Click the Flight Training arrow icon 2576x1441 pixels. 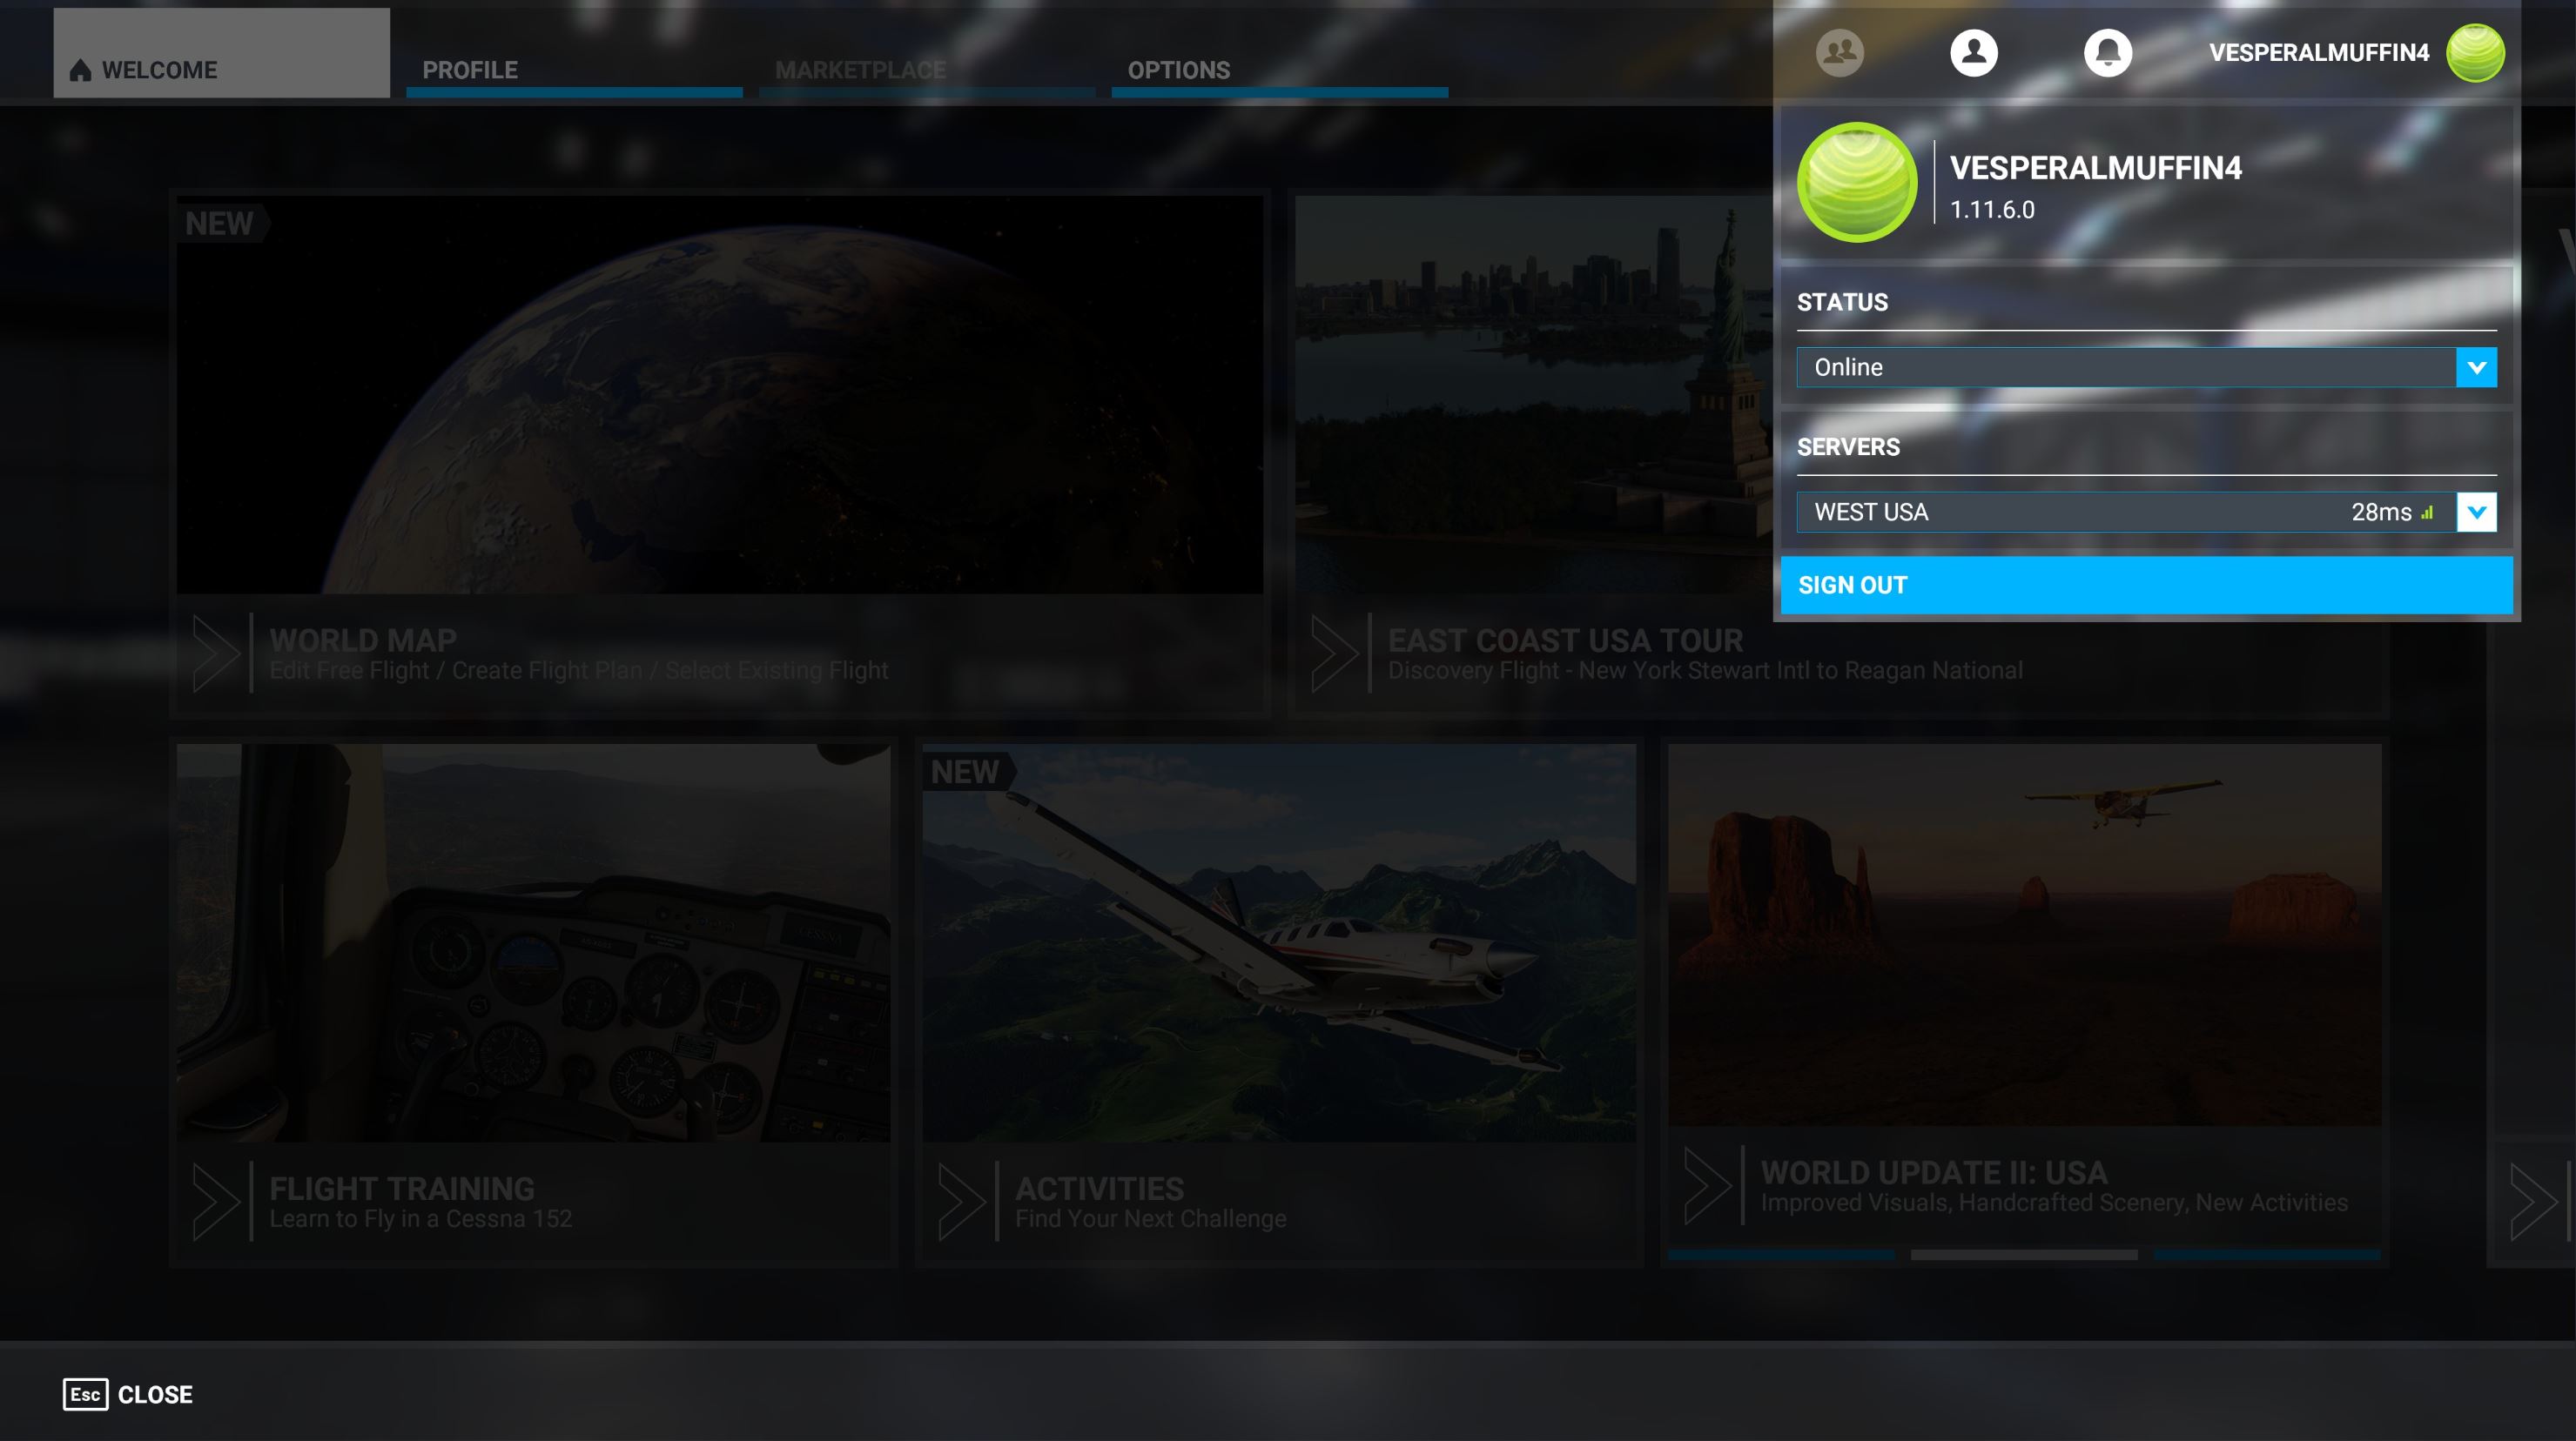click(216, 1201)
